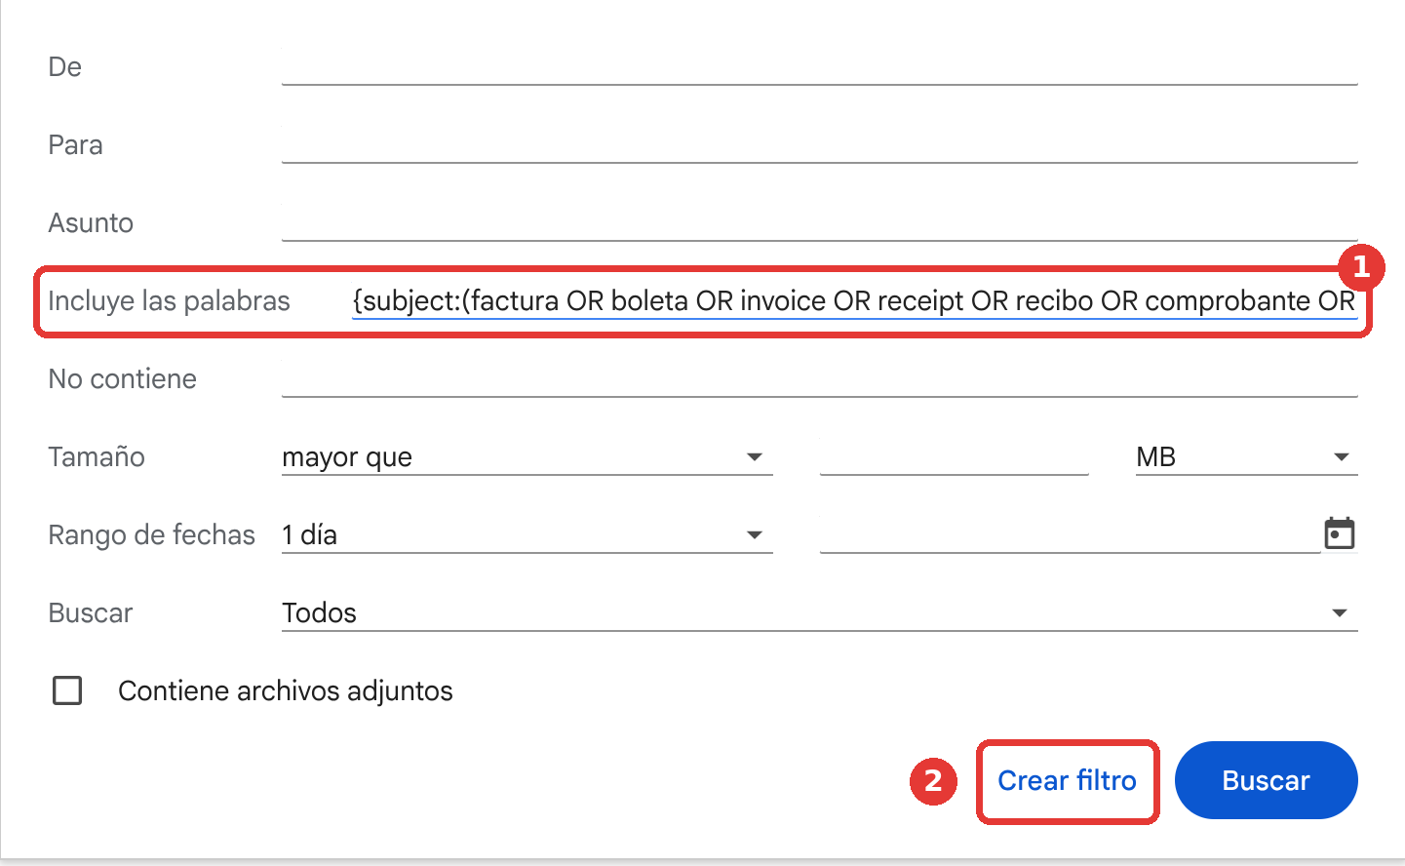Click the size value field before MB
The image size is (1405, 866).
click(954, 456)
